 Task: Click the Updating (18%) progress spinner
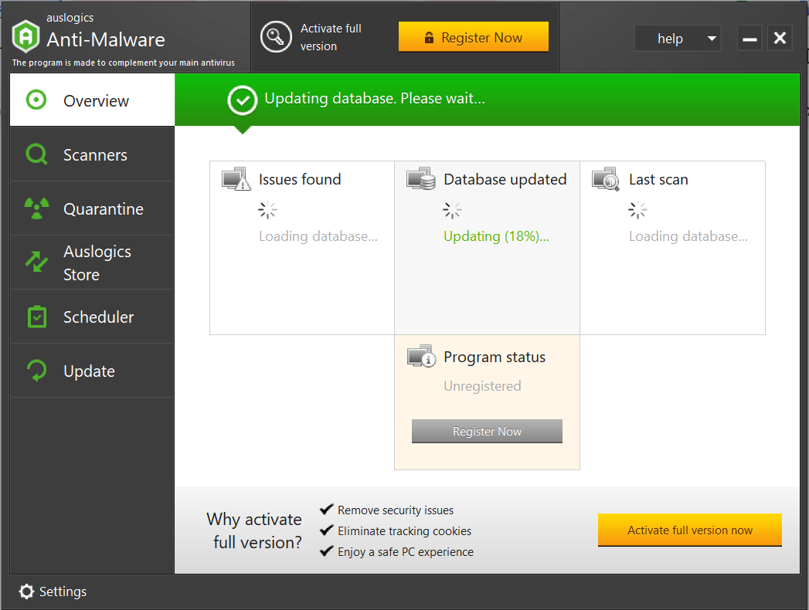point(451,209)
